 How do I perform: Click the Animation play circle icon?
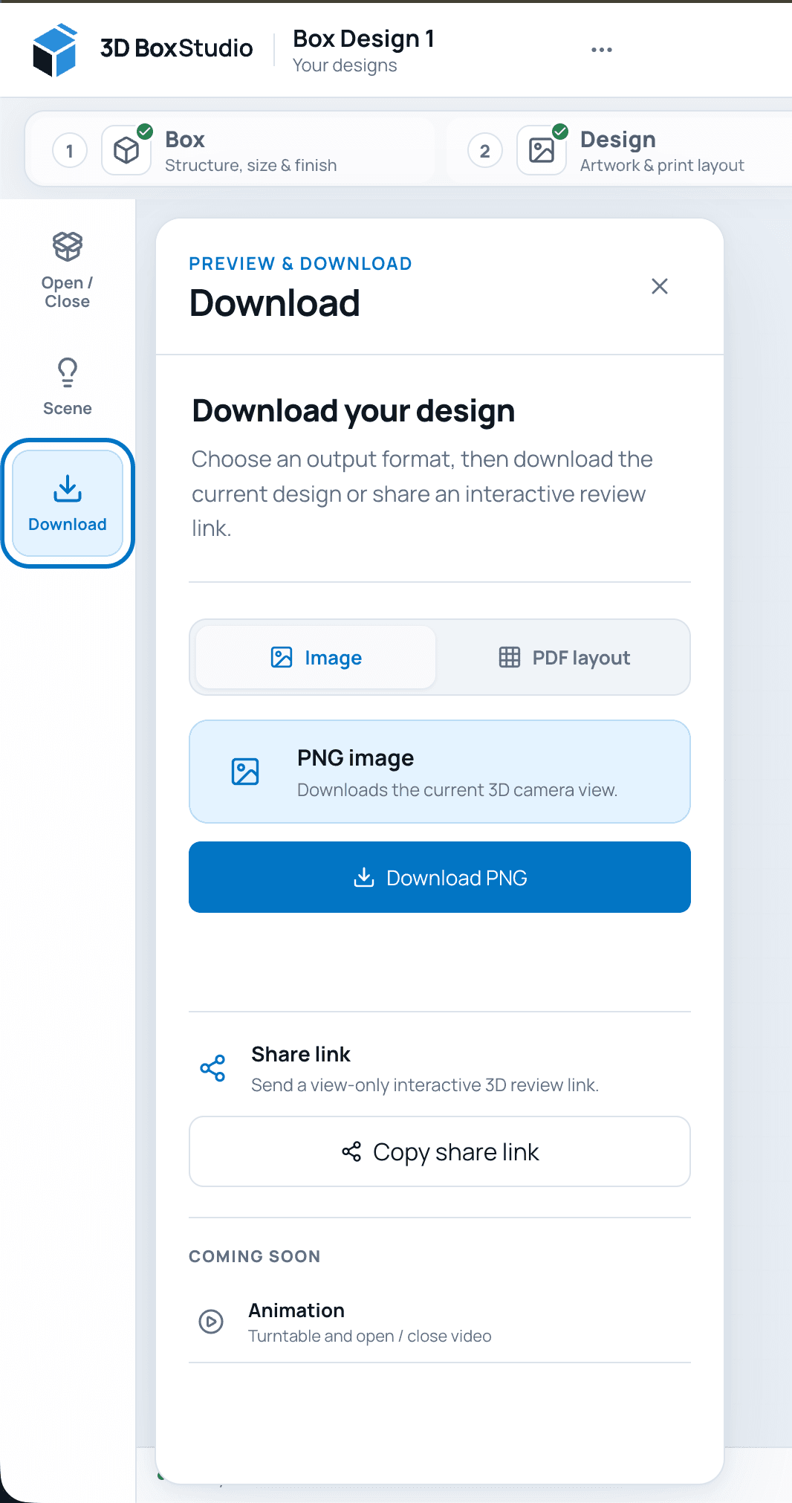pyautogui.click(x=211, y=1321)
